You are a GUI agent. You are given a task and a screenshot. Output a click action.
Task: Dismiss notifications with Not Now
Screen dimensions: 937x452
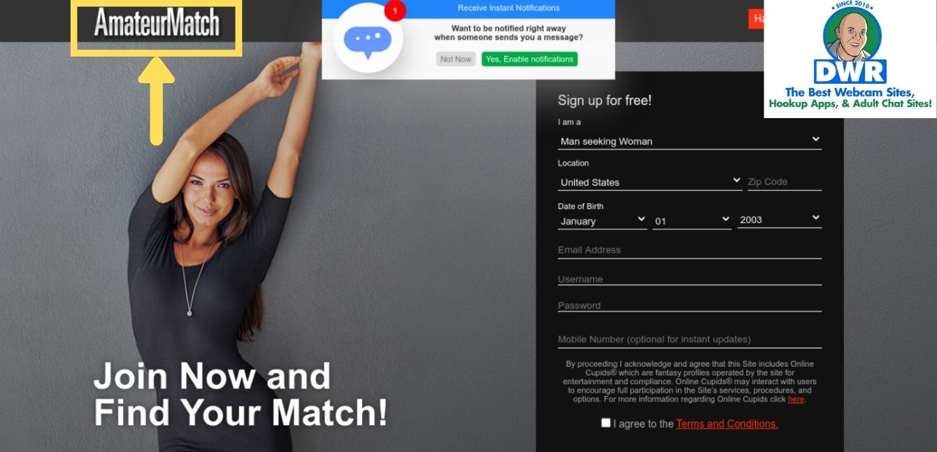[x=456, y=59]
